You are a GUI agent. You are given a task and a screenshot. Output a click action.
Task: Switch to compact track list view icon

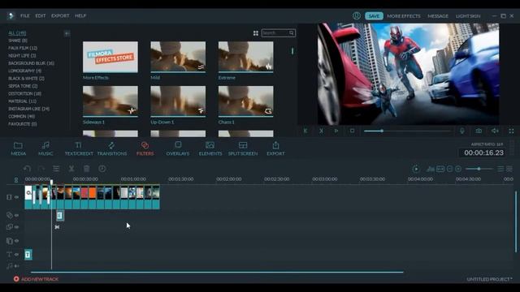(x=500, y=170)
